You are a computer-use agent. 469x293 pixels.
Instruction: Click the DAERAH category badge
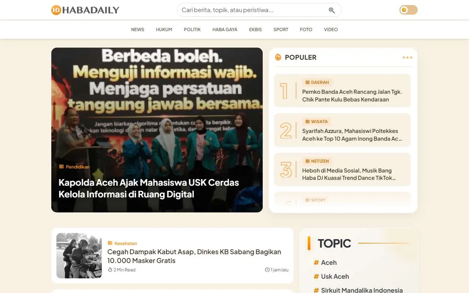317,82
